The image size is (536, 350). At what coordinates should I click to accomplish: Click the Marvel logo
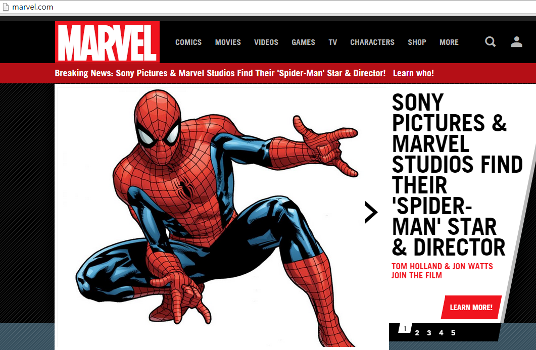click(x=107, y=42)
